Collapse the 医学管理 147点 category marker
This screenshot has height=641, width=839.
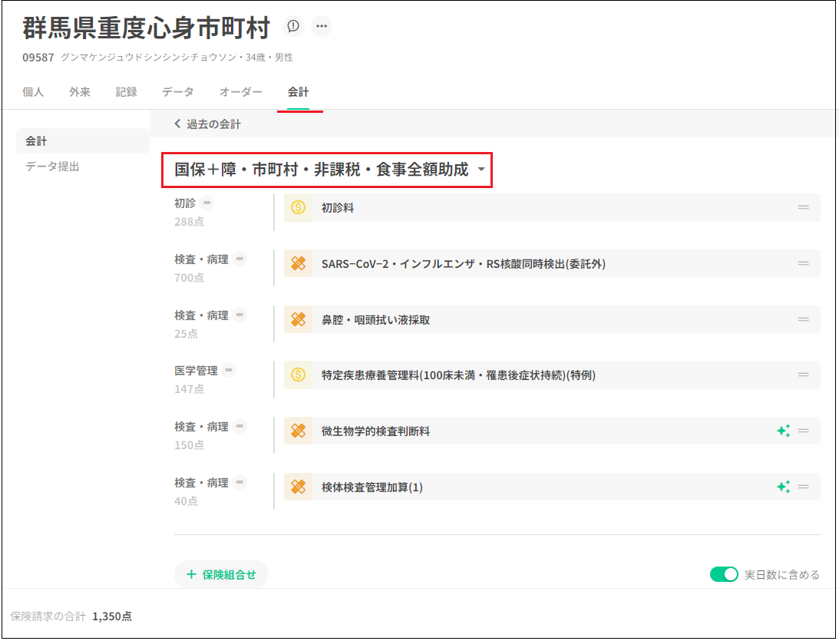click(229, 371)
